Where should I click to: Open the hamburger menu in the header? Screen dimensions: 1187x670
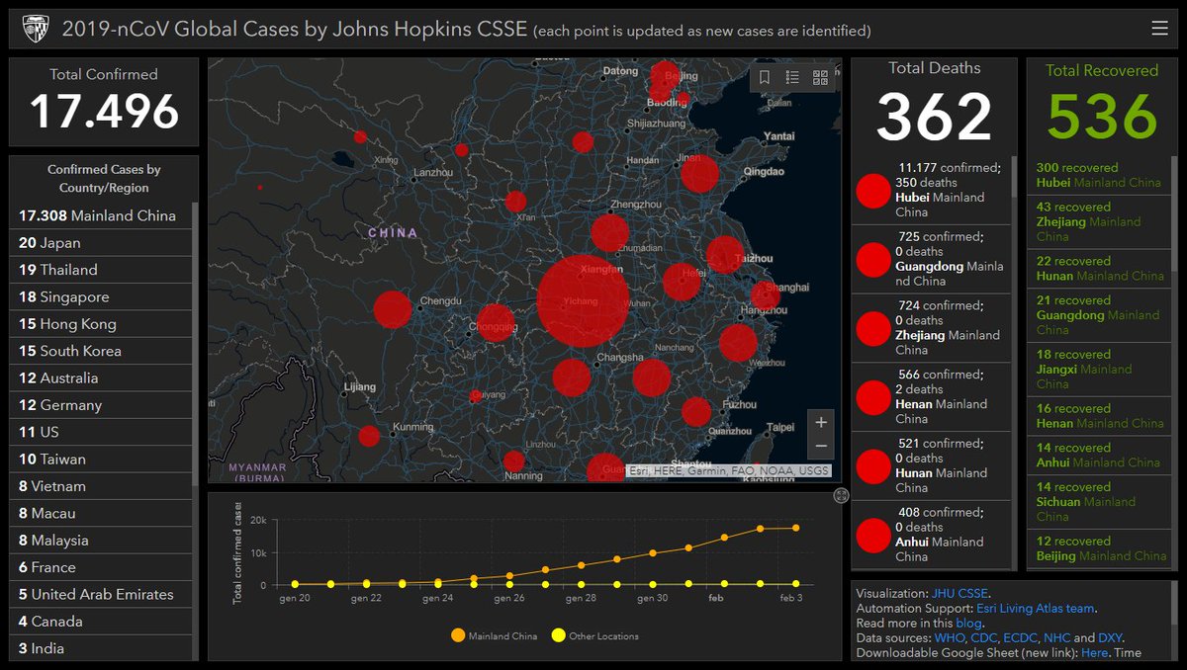coord(1159,28)
